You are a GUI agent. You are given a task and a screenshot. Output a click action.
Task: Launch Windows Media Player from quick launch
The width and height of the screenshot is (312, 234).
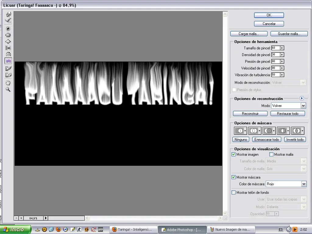point(66,229)
